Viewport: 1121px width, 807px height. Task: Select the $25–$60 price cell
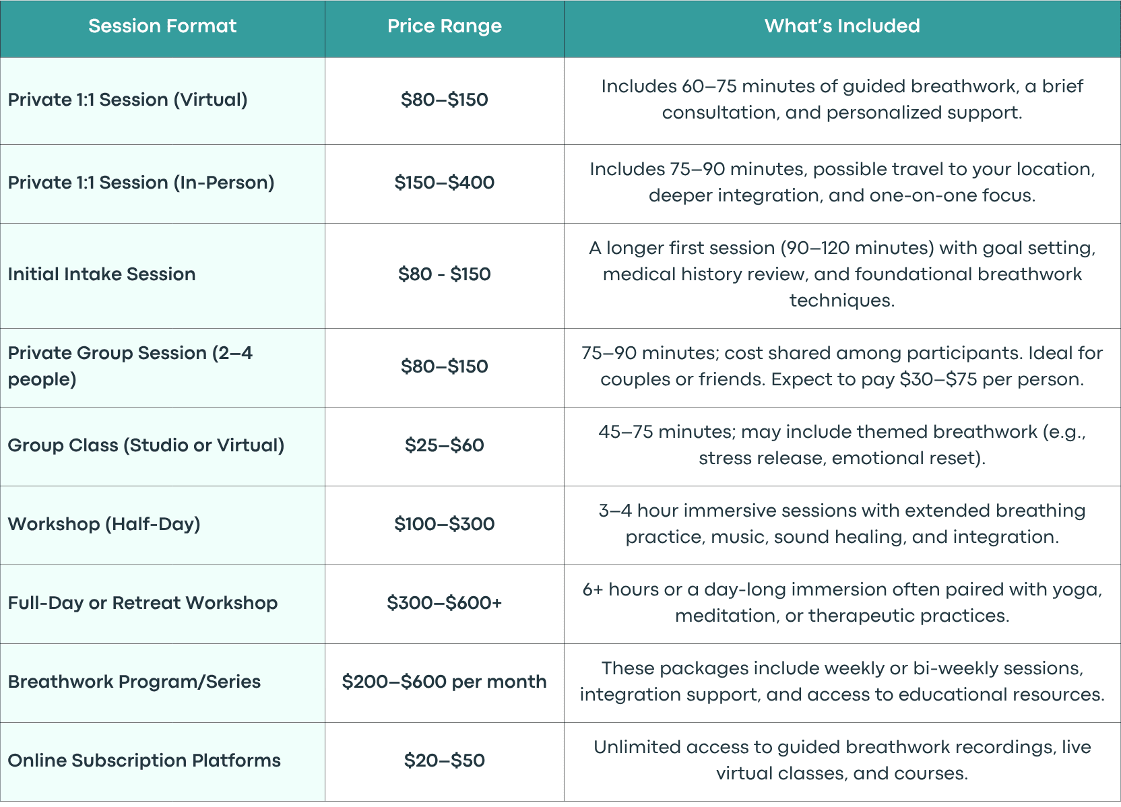pos(445,445)
